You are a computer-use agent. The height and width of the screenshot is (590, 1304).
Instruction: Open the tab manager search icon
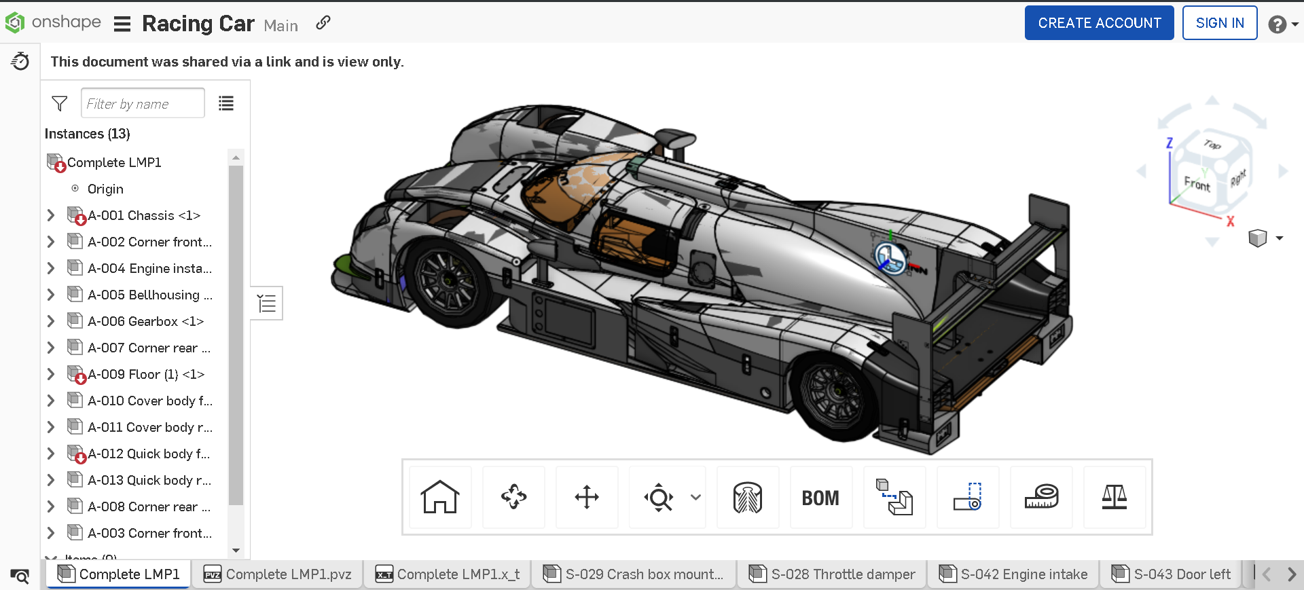pos(20,576)
